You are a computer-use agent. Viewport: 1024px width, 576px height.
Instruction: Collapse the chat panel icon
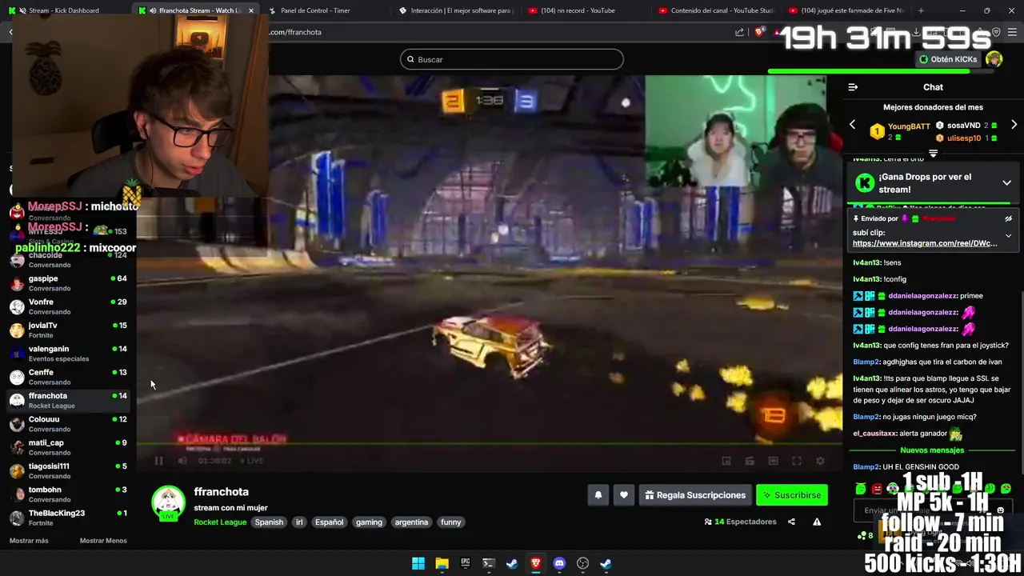[x=853, y=87]
